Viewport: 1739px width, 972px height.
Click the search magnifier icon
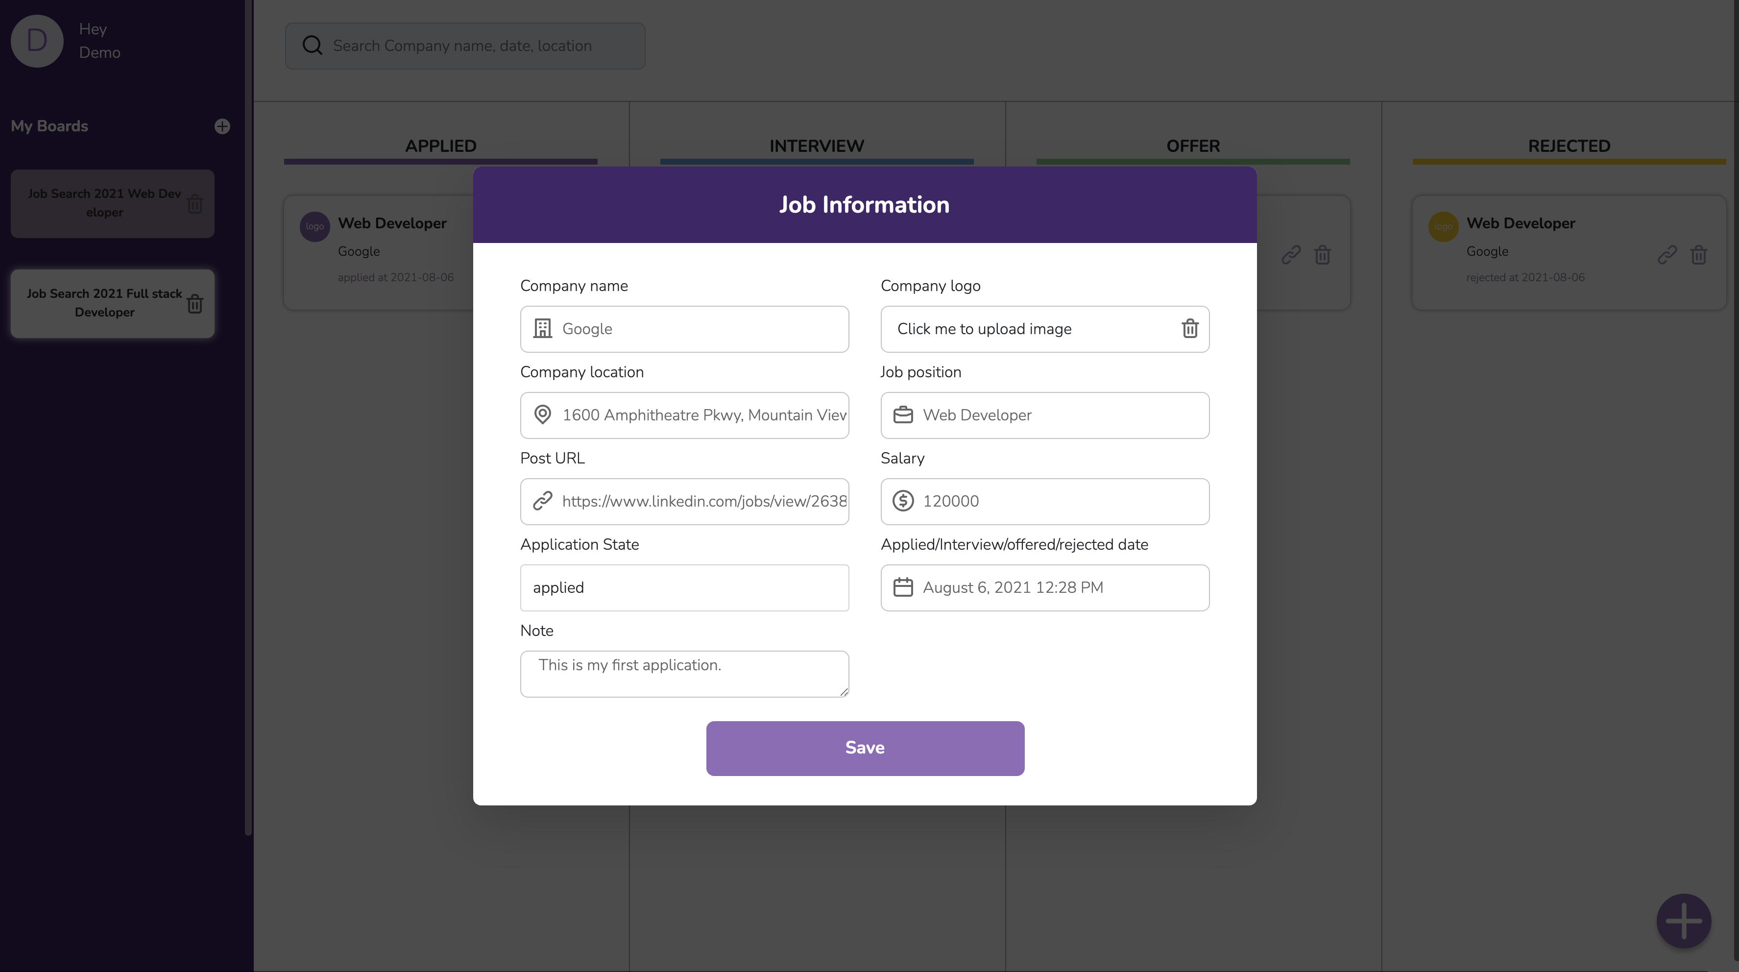(312, 45)
